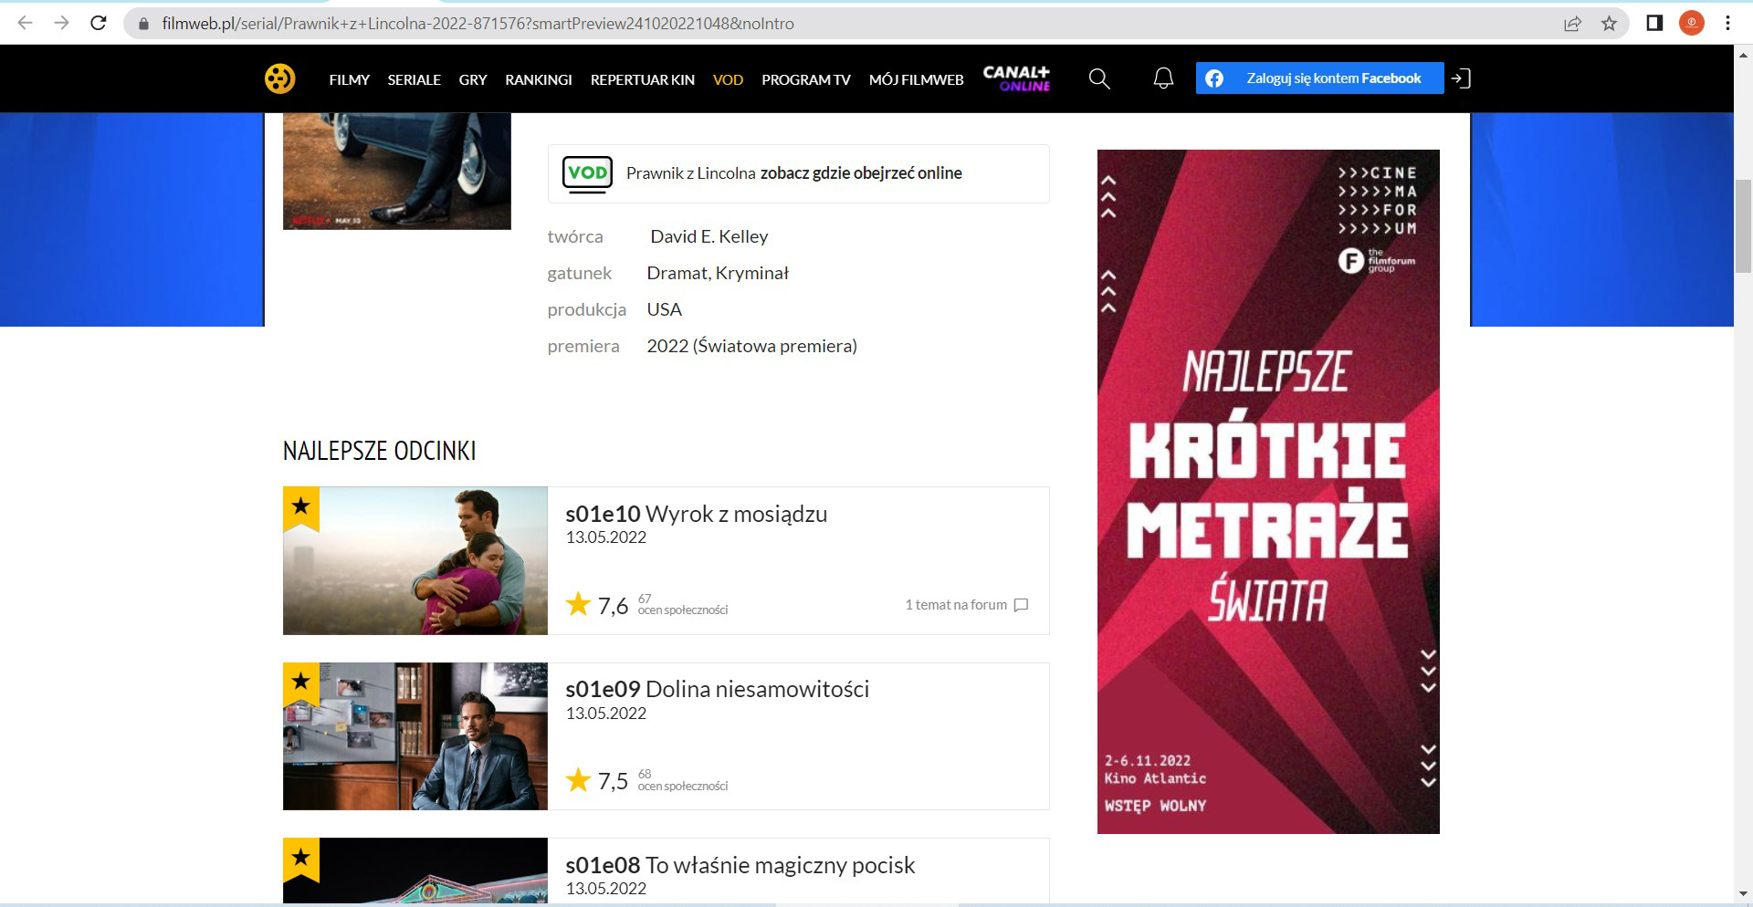This screenshot has height=907, width=1753.
Task: Click the Filmweb logo icon
Action: tap(279, 78)
